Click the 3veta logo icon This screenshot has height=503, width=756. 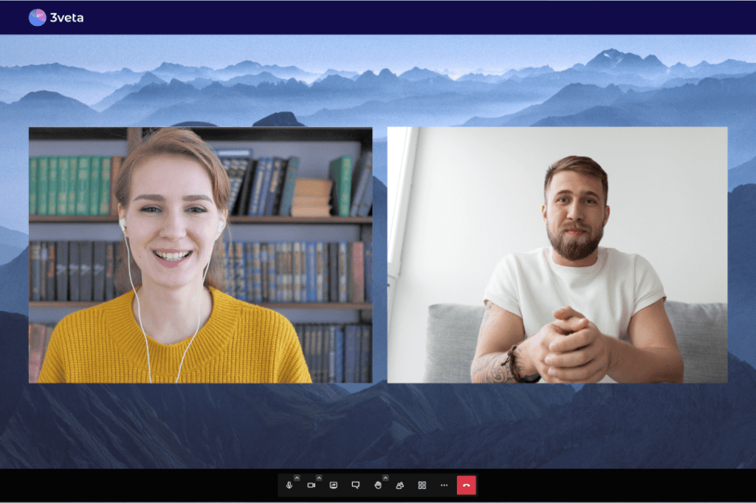coord(37,18)
